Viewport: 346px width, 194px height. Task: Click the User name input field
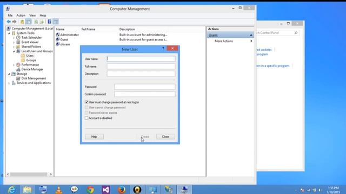click(x=141, y=59)
